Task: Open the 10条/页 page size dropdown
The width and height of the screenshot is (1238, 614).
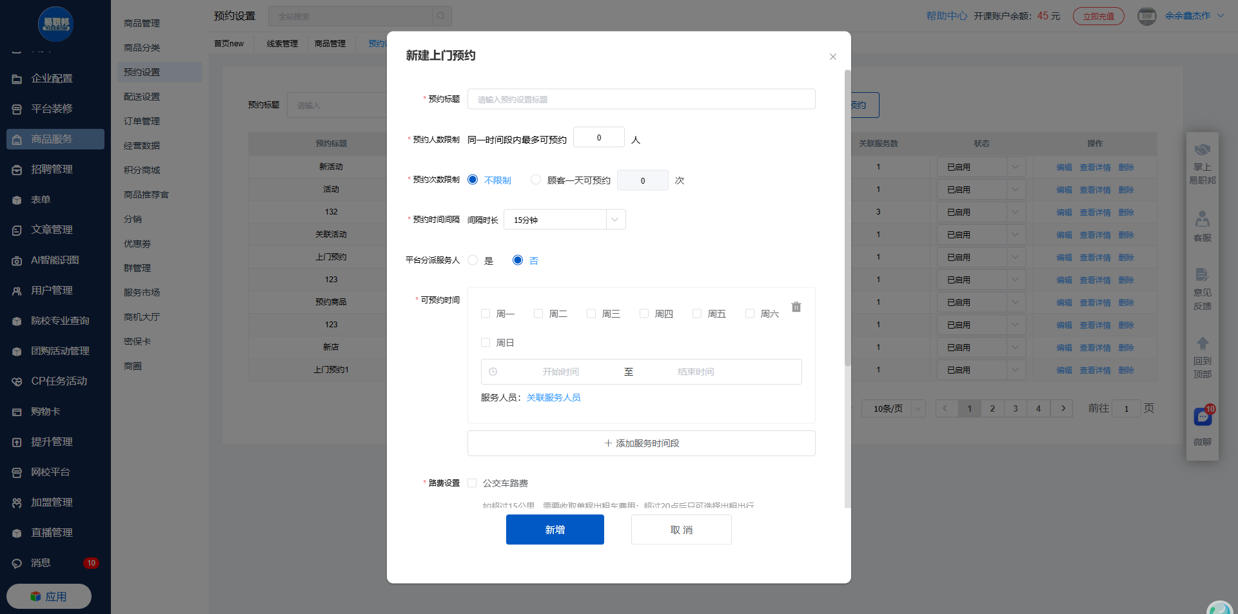Action: pyautogui.click(x=893, y=408)
